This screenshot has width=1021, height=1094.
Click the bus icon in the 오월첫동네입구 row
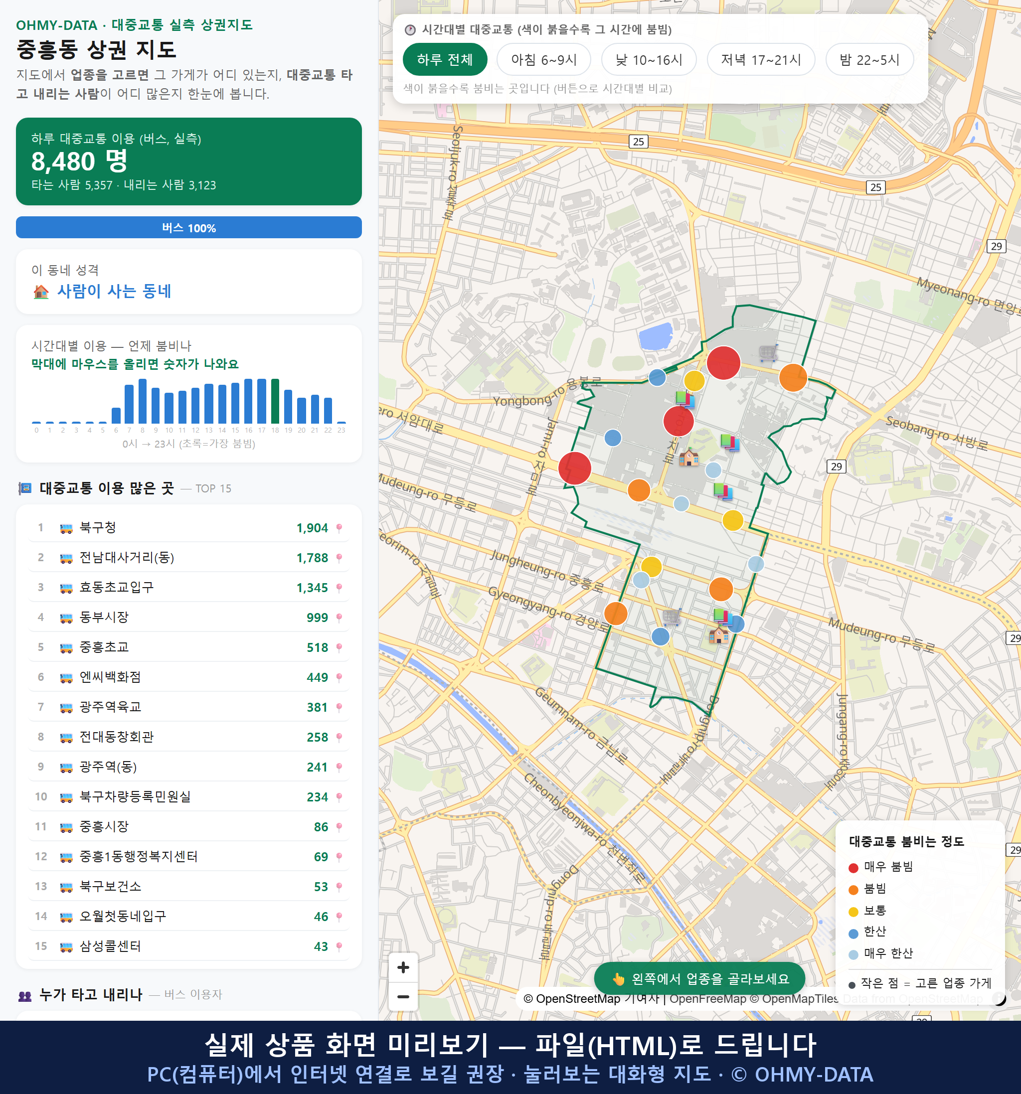(66, 917)
